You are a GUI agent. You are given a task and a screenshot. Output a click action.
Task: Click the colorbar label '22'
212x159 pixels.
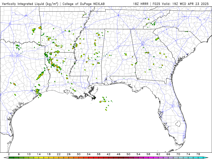(x=59, y=154)
